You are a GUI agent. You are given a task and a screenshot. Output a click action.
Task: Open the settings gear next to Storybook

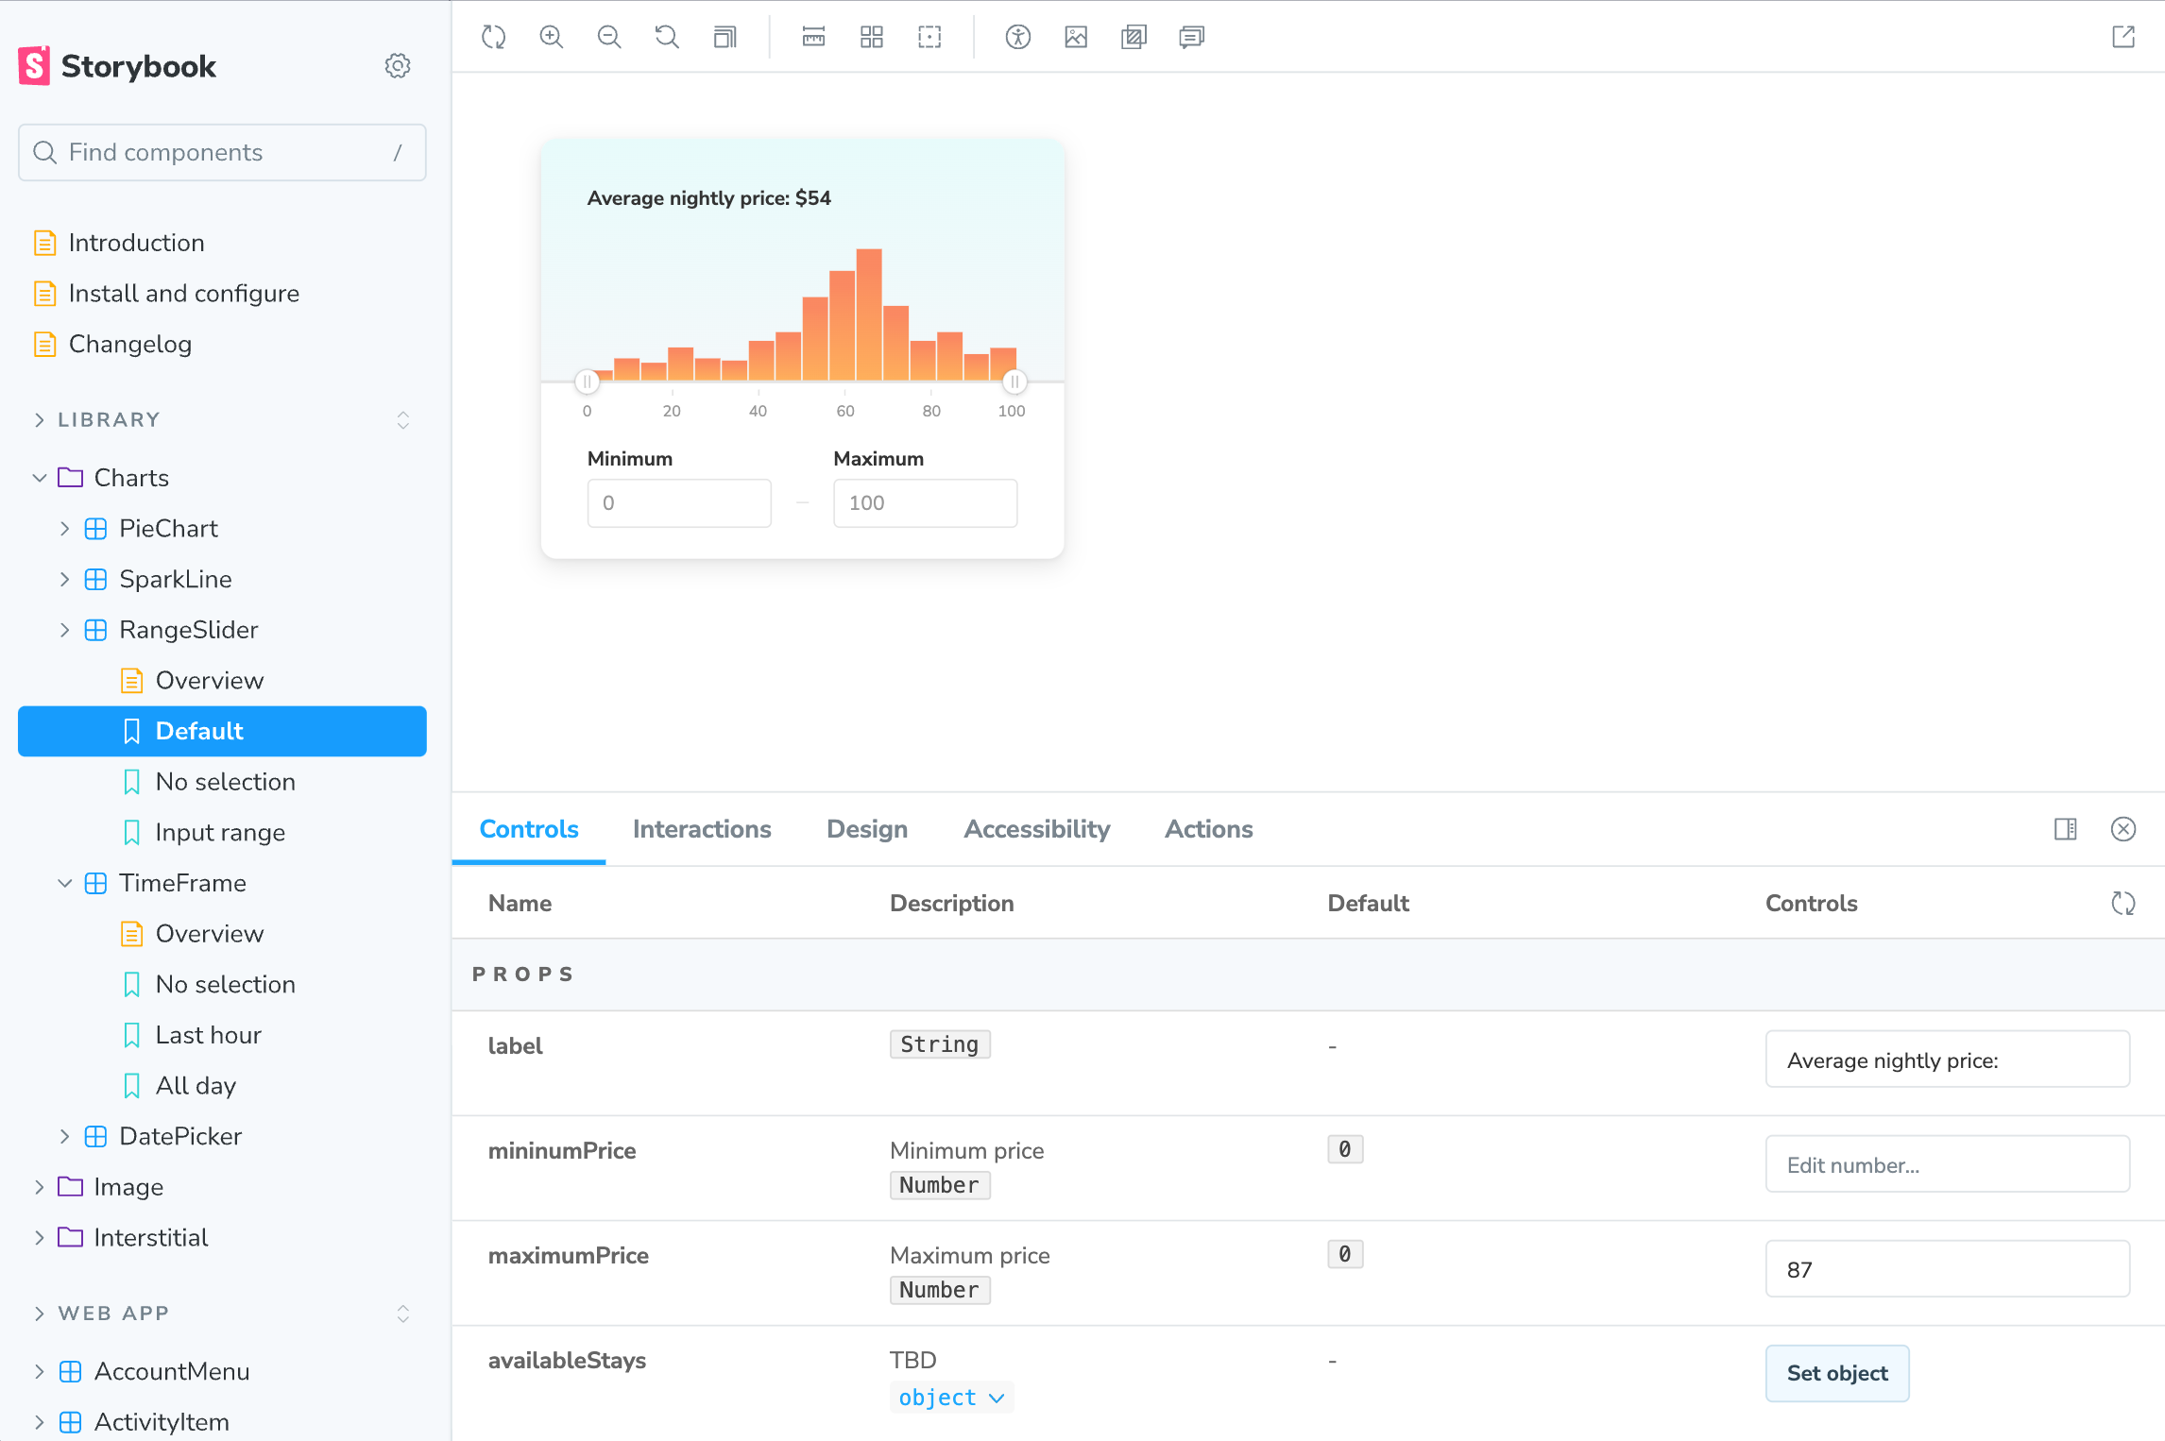[x=398, y=66]
